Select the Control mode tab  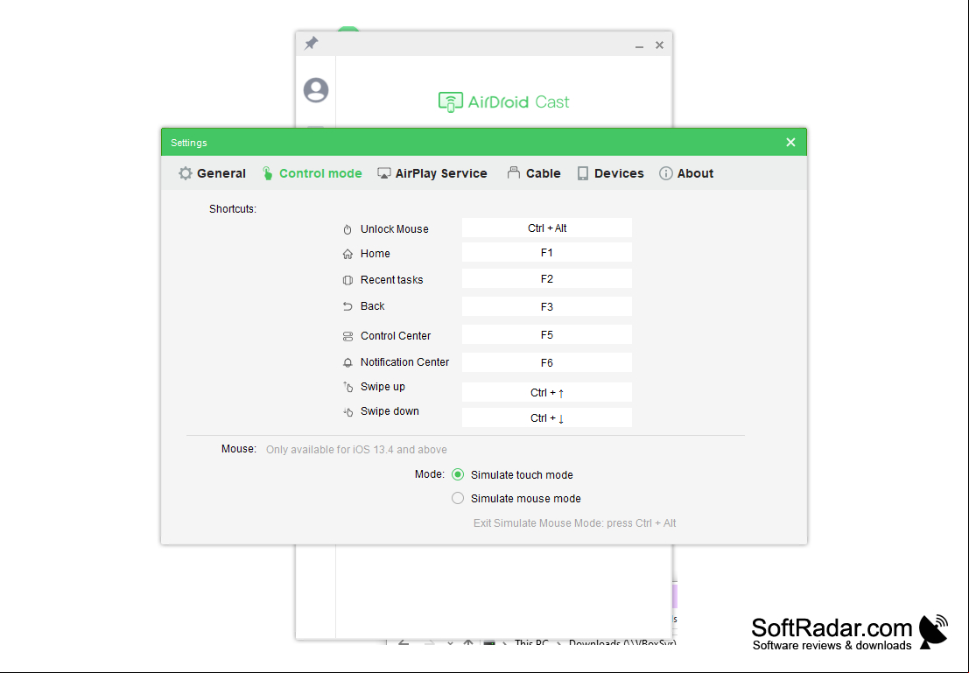click(312, 173)
